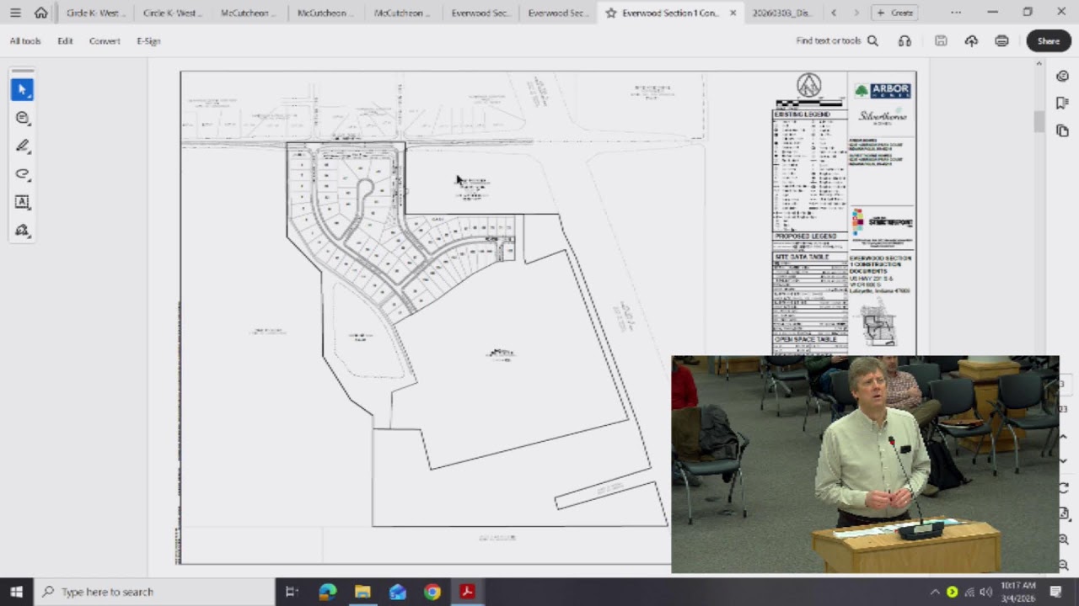Upload file to cloud storage

click(x=971, y=40)
